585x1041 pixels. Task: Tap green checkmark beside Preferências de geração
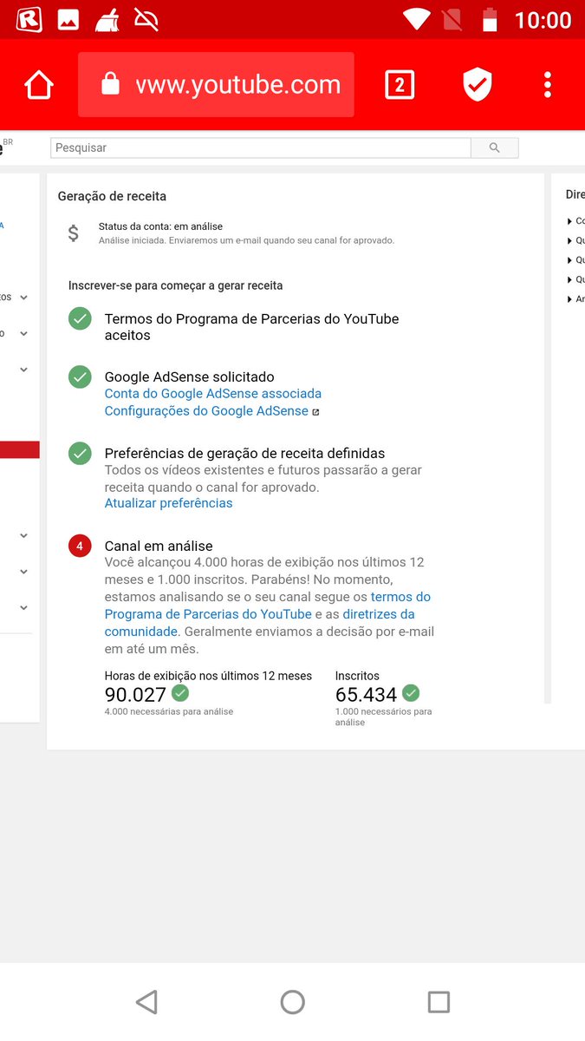(80, 453)
